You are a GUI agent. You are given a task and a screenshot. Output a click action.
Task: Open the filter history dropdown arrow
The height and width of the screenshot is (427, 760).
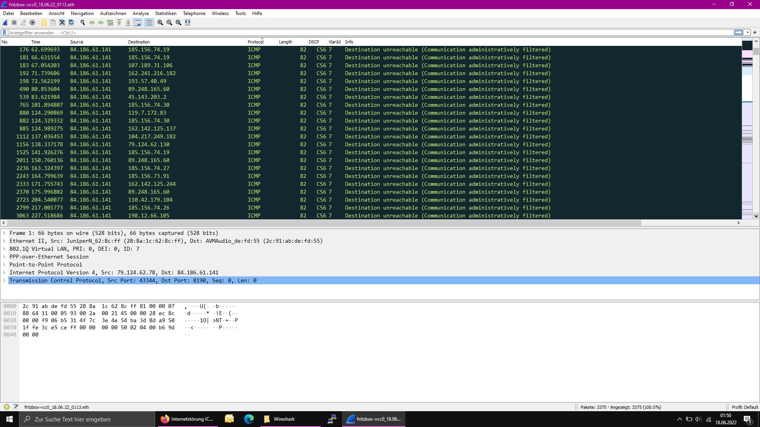[x=748, y=33]
